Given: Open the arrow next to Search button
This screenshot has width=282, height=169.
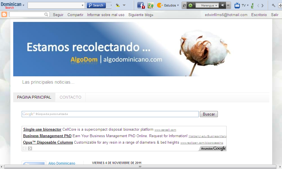Looking at the screenshot, I should (x=111, y=5).
